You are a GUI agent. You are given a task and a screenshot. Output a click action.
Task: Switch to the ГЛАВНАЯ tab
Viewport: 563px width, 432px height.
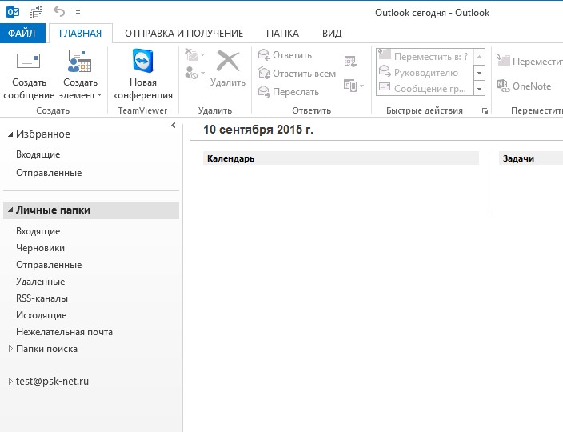[81, 34]
